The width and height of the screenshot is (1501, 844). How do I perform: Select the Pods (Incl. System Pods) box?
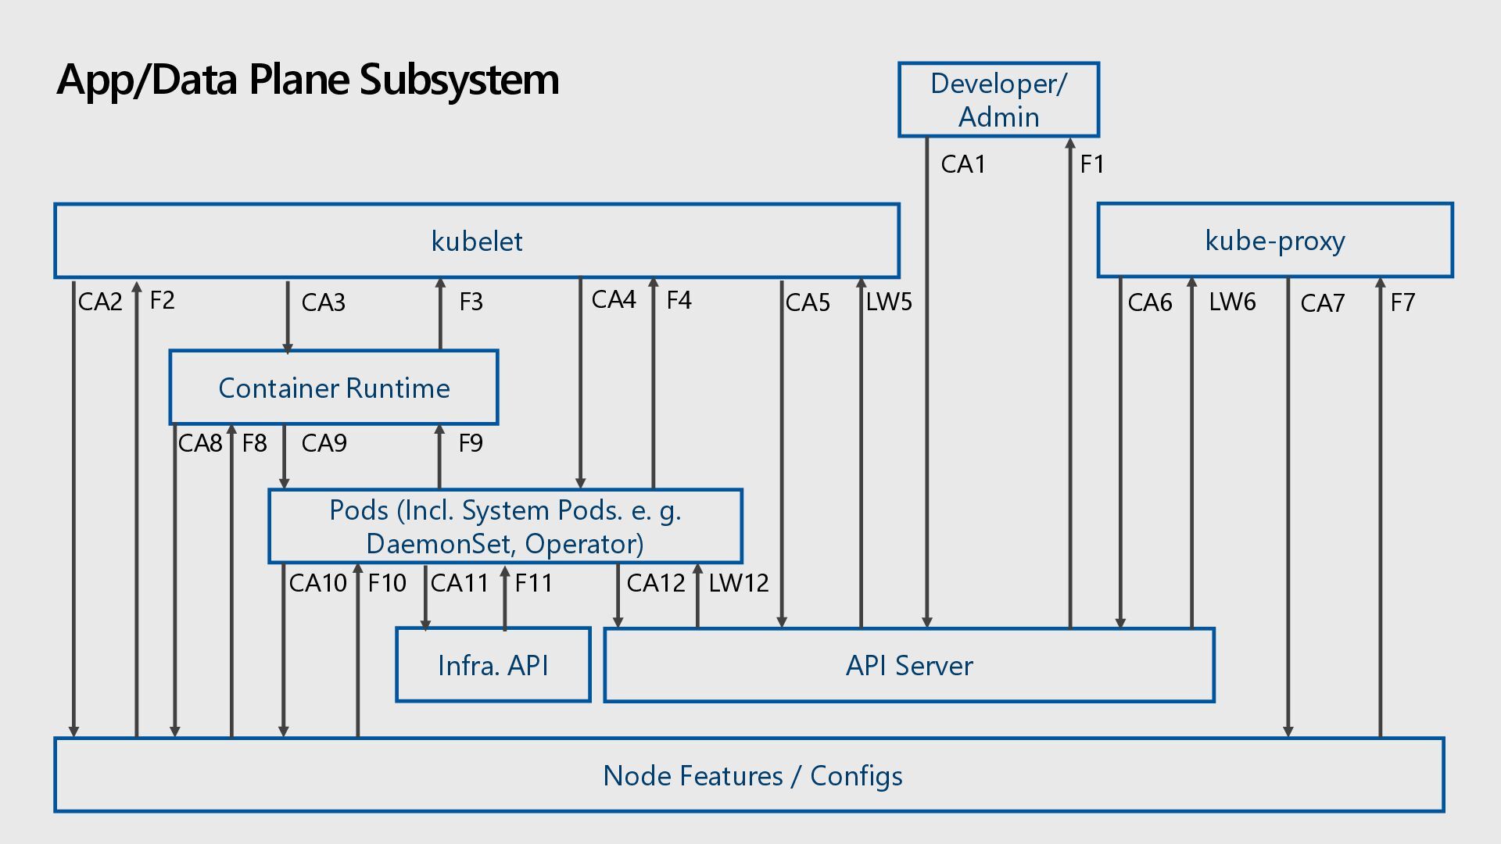click(x=505, y=527)
